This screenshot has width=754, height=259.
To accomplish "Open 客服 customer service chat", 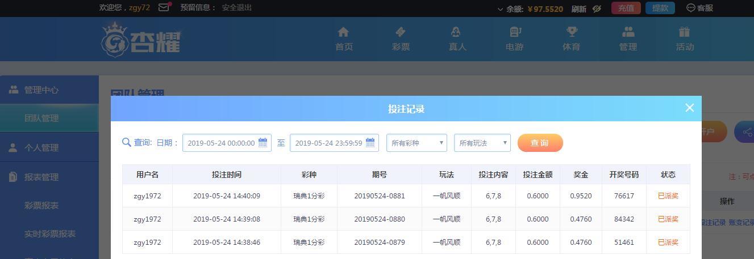I will click(x=699, y=8).
